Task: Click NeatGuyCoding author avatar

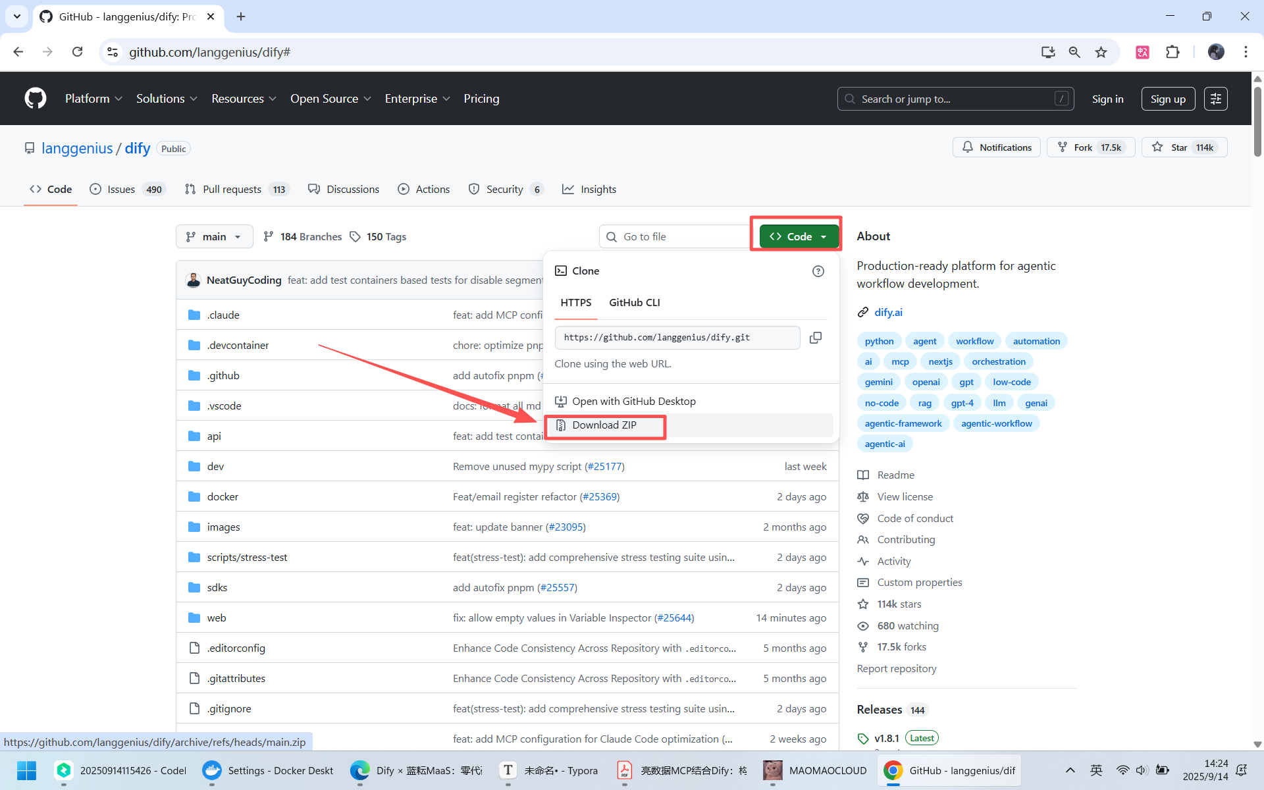Action: (x=193, y=280)
